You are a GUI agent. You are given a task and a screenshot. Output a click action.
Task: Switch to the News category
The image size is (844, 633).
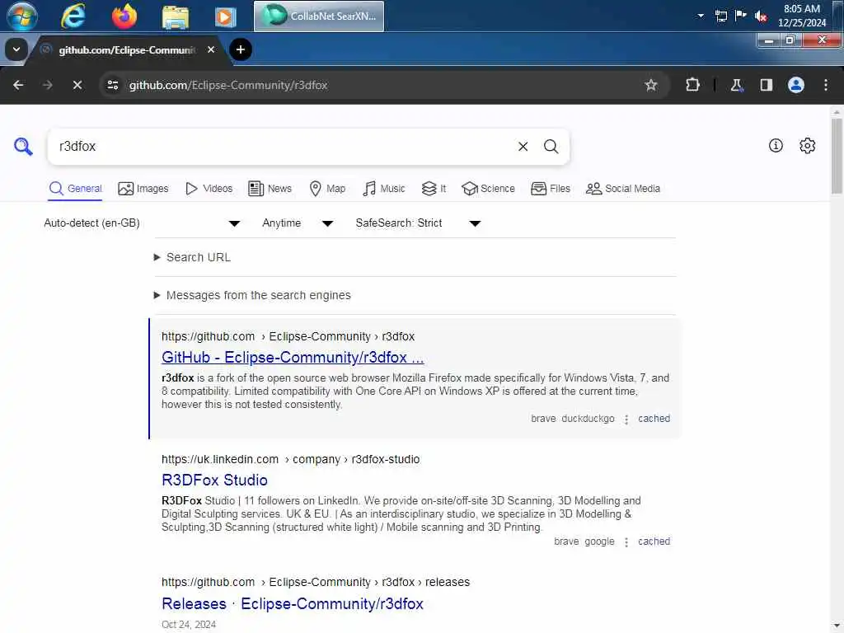coord(270,189)
